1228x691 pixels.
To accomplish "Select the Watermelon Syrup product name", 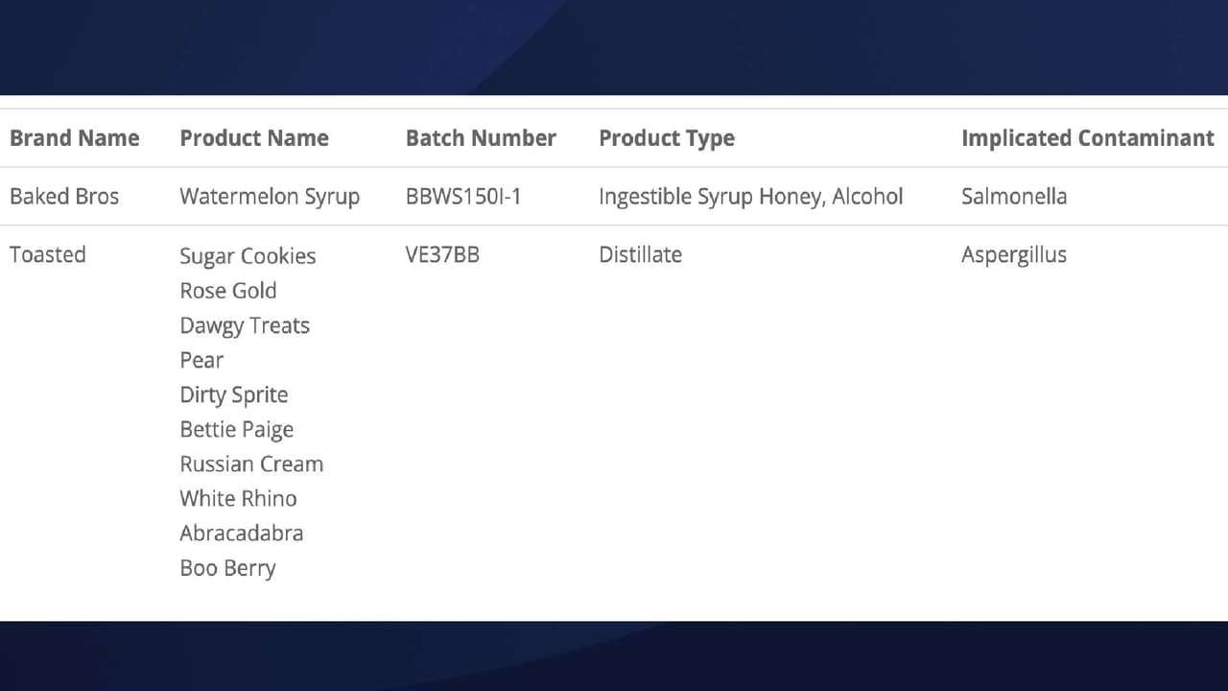I will 270,196.
